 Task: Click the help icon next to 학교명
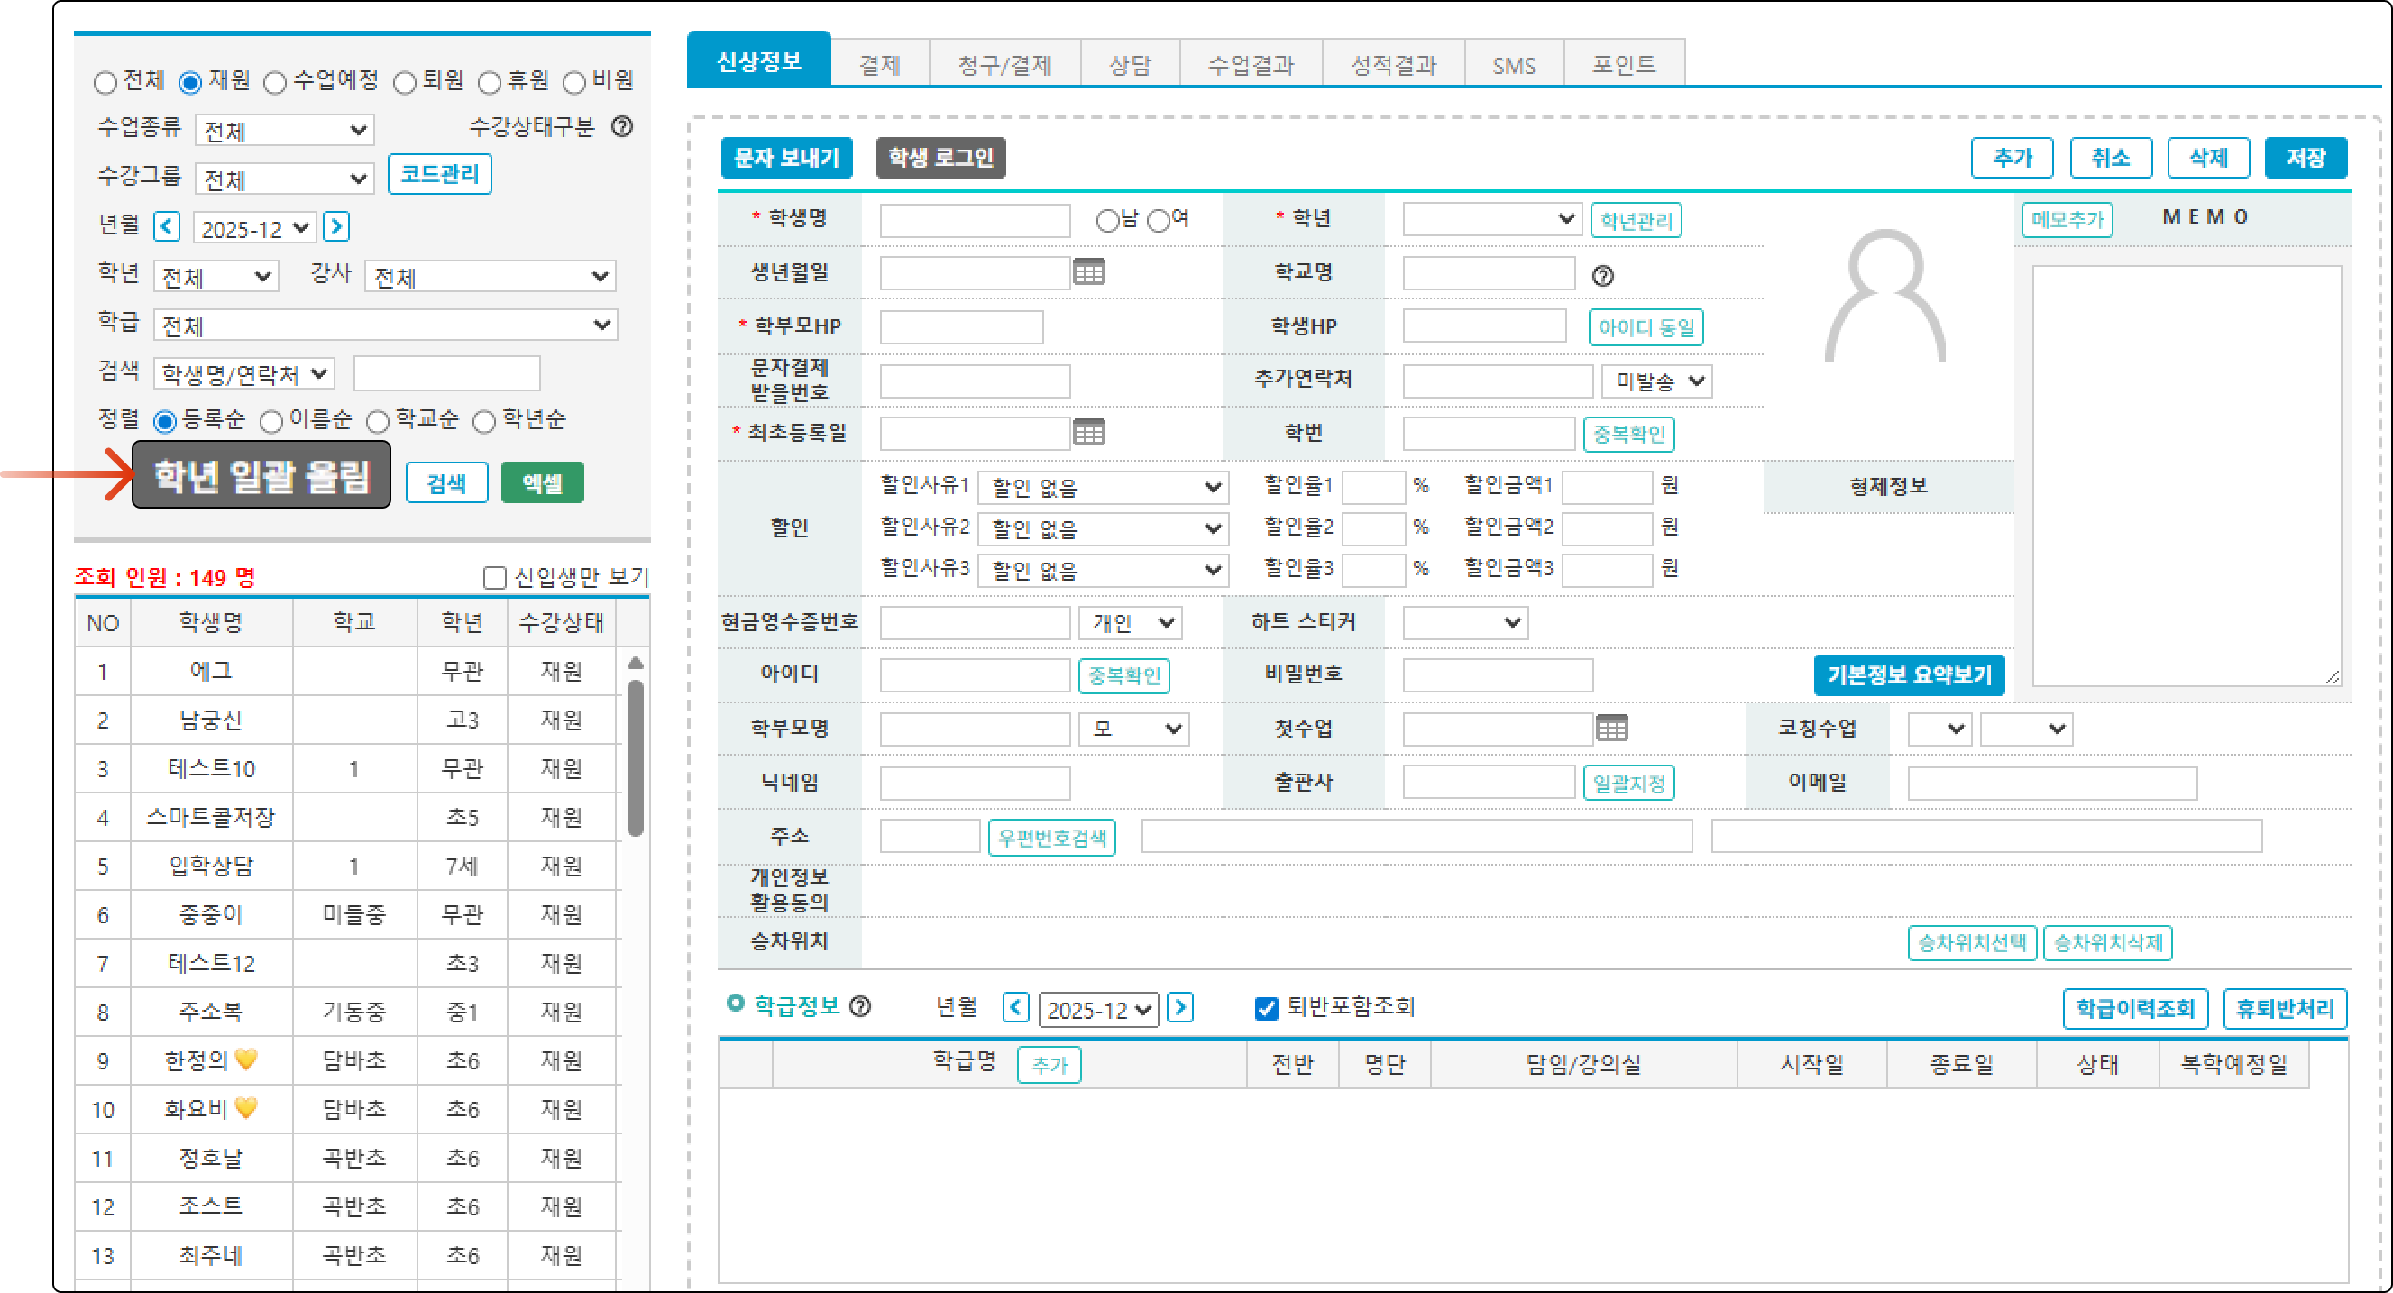pos(1602,276)
